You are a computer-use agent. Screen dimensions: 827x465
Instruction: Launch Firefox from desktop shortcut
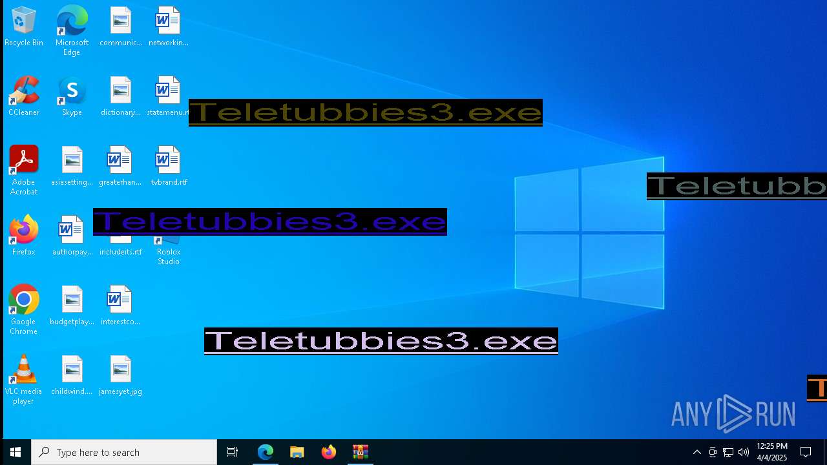(x=24, y=236)
